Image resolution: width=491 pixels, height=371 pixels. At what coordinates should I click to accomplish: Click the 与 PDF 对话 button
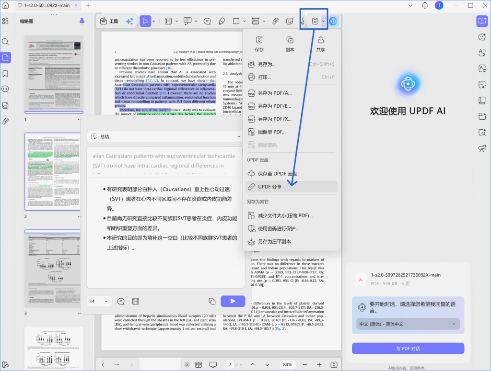pos(408,349)
